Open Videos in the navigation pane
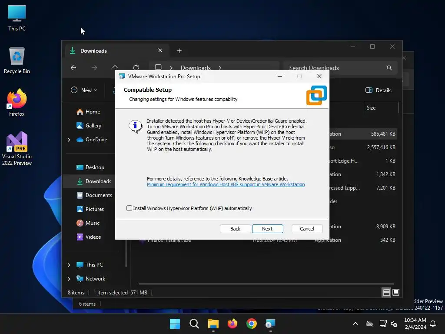 pyautogui.click(x=89, y=237)
